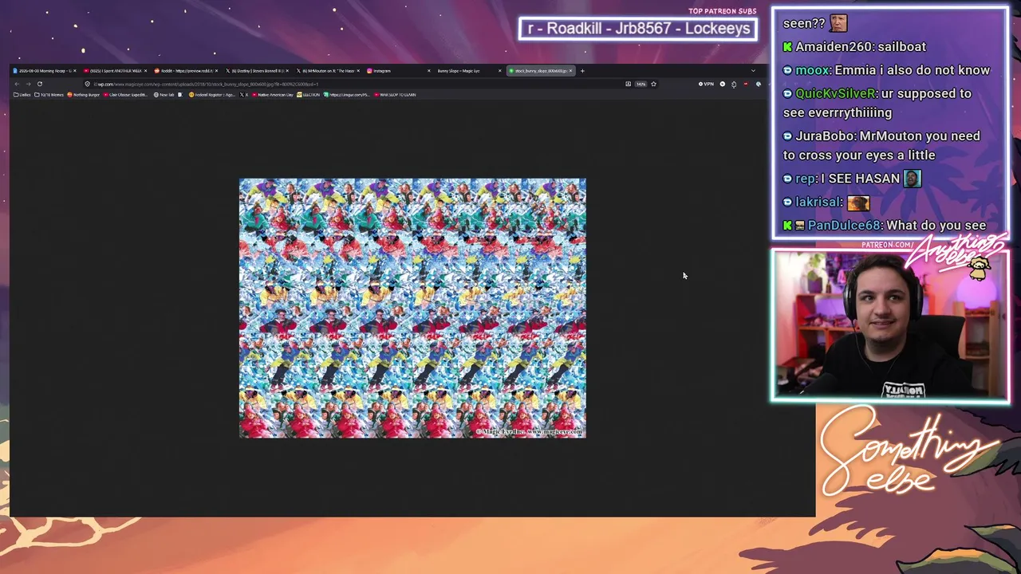The height and width of the screenshot is (574, 1021).
Task: Expand the tab search dropdown chevron
Action: 753,71
